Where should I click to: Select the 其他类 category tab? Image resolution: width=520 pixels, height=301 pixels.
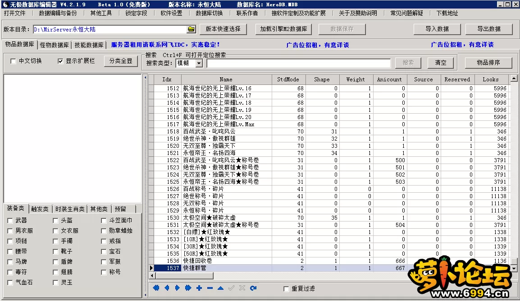pos(99,209)
